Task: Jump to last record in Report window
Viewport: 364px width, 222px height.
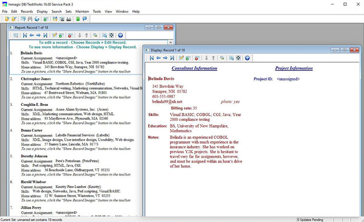Action: 45,35
